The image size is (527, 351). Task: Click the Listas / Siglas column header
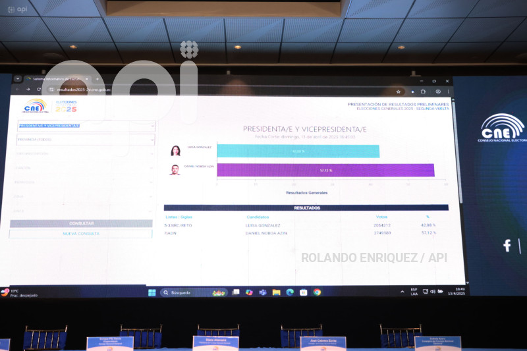tap(179, 217)
